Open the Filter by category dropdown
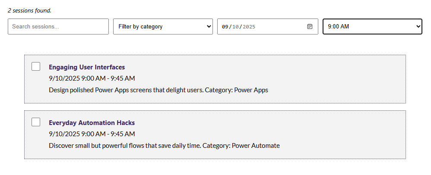Screen dimensions: 431x175 162,27
